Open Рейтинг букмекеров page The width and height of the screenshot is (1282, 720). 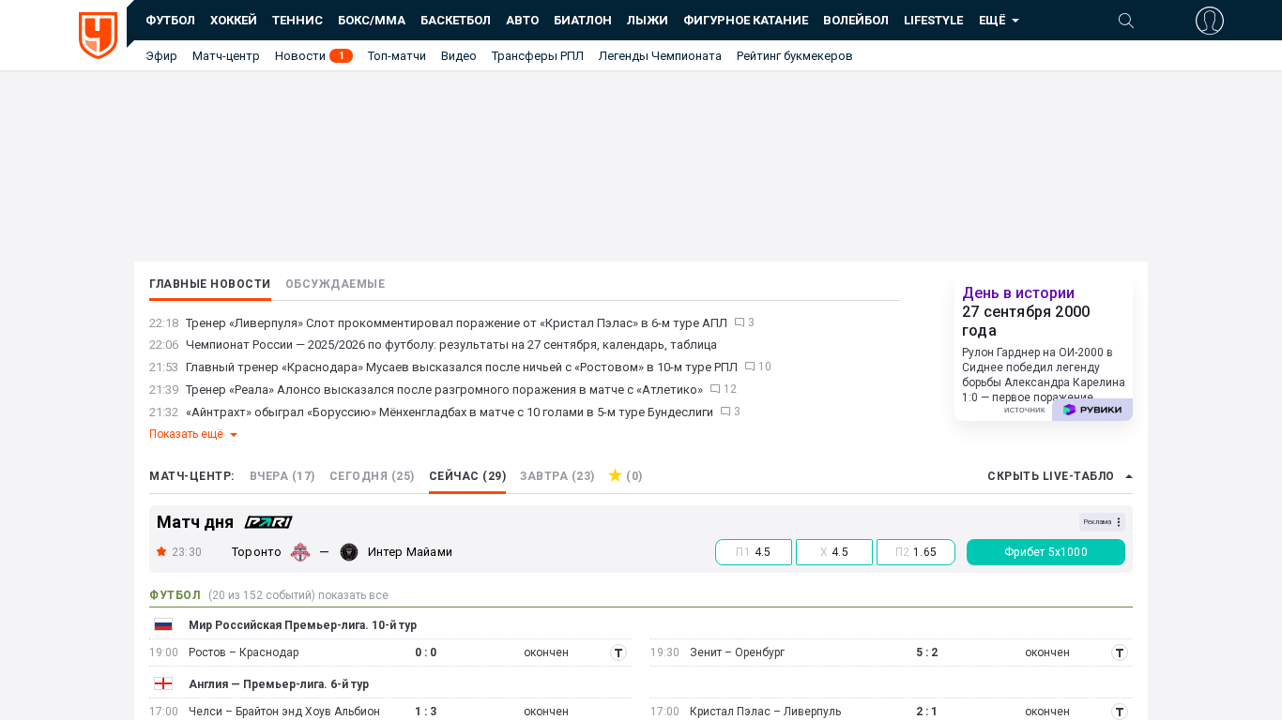tap(795, 56)
